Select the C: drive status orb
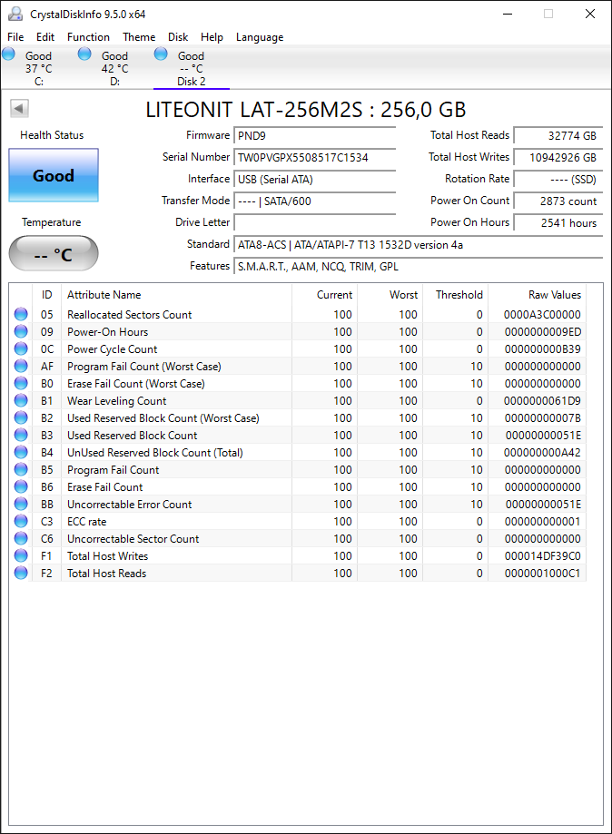 click(8, 54)
